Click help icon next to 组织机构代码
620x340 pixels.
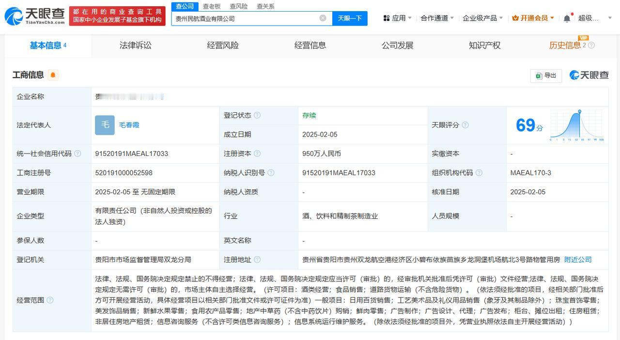click(x=479, y=173)
